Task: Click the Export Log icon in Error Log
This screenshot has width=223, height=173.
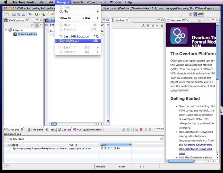Action: [x=124, y=129]
